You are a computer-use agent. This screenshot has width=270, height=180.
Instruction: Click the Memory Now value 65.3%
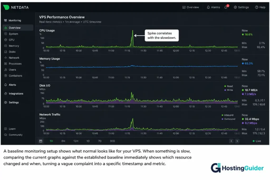pyautogui.click(x=249, y=63)
